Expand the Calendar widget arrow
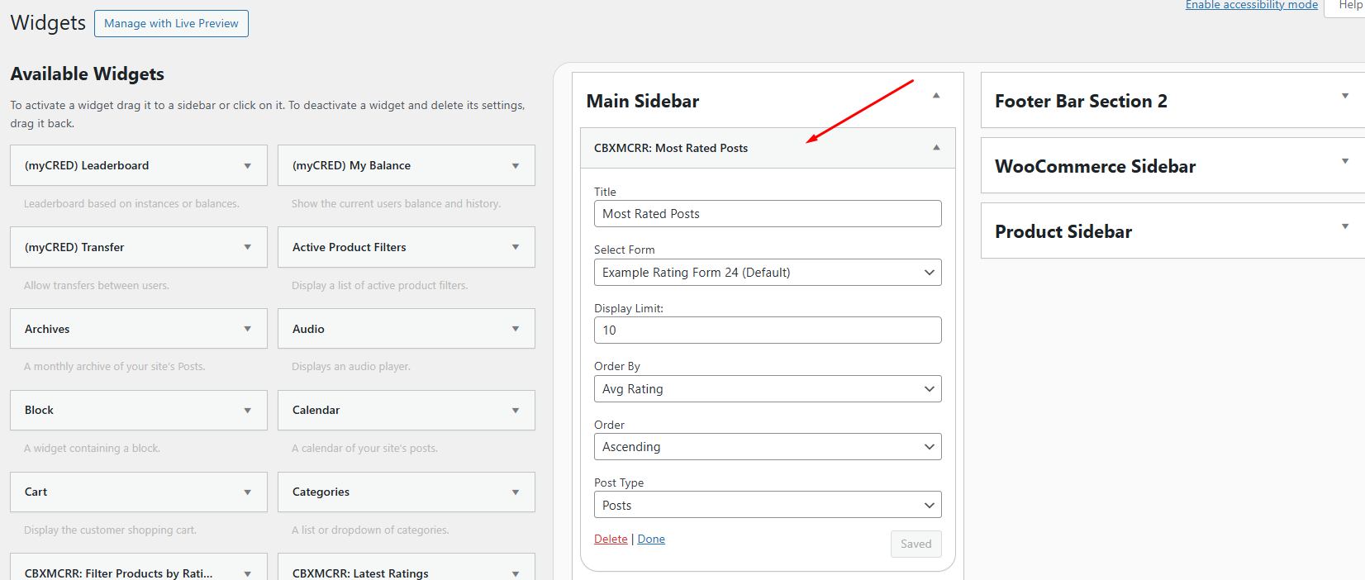 (x=515, y=411)
